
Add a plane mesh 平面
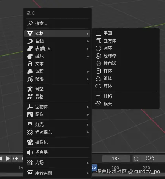[x=126, y=33]
